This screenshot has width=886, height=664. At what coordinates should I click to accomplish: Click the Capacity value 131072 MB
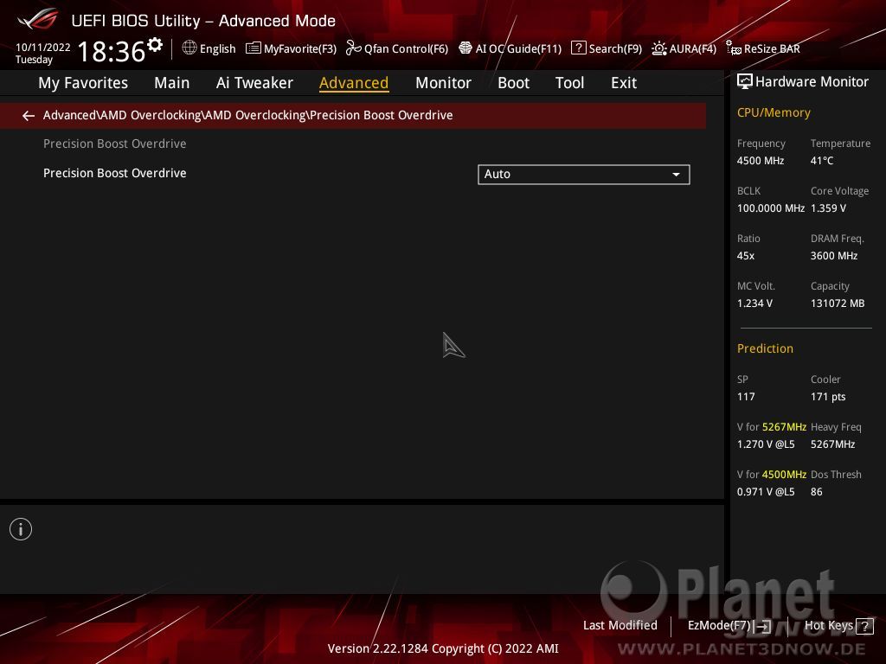(x=838, y=303)
